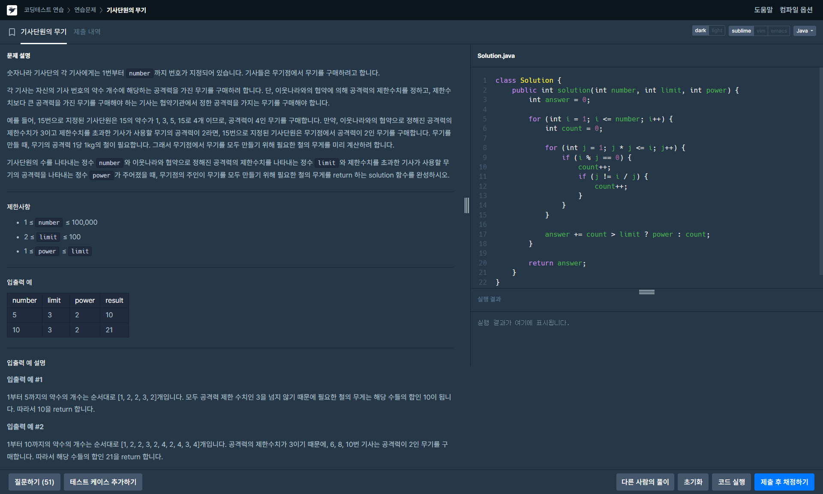Viewport: 823px width, 494px height.
Task: Go to 코딩테스트 연습 breadcrumb link
Action: [44, 10]
